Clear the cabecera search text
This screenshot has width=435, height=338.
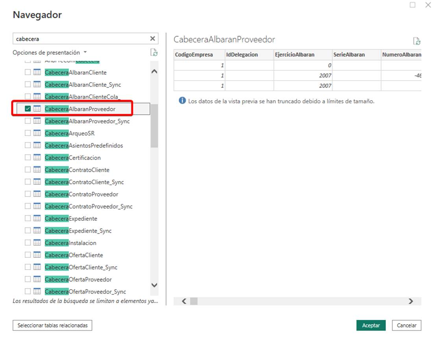[152, 39]
